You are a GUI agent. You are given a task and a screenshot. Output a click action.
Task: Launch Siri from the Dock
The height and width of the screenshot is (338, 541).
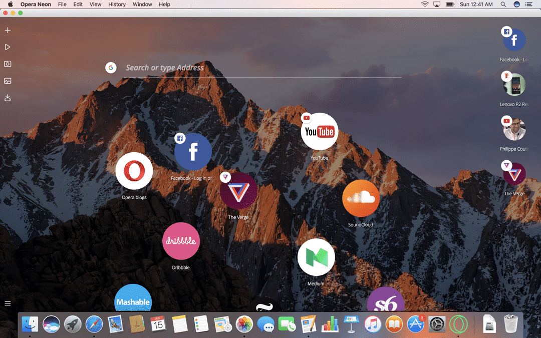pyautogui.click(x=52, y=324)
